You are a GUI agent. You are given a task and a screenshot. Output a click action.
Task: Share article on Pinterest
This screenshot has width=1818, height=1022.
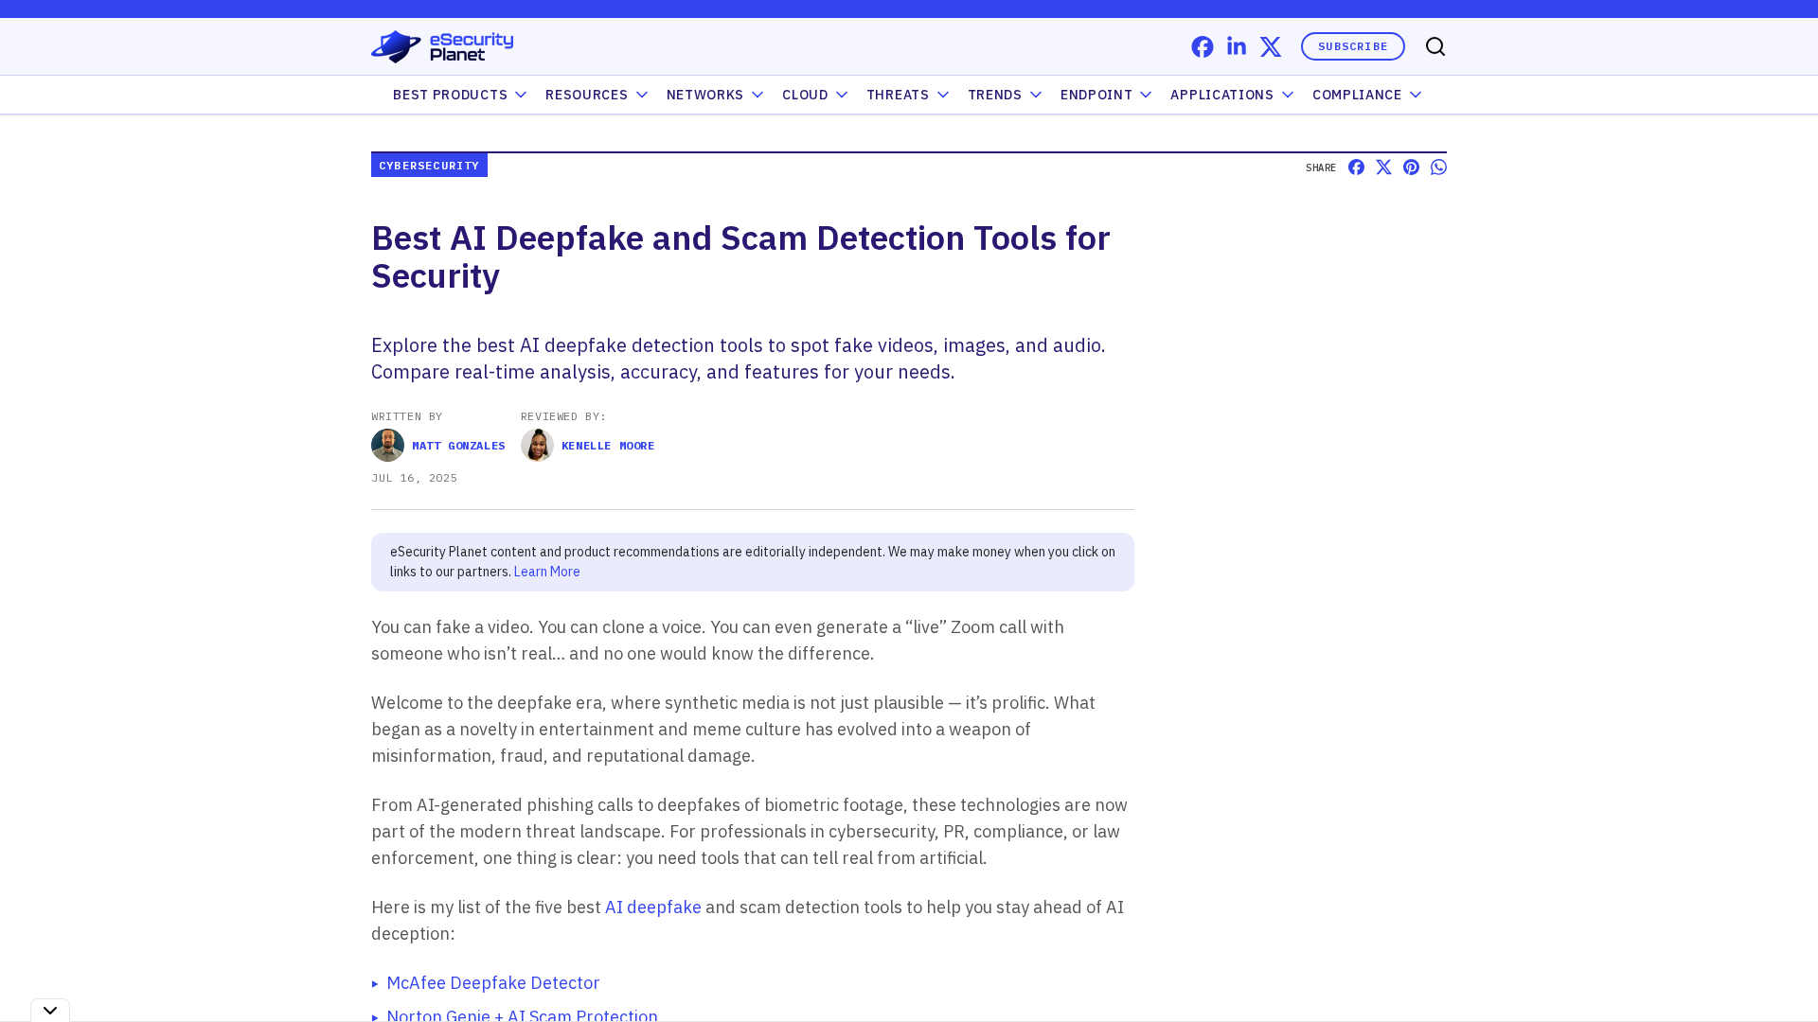[1411, 167]
